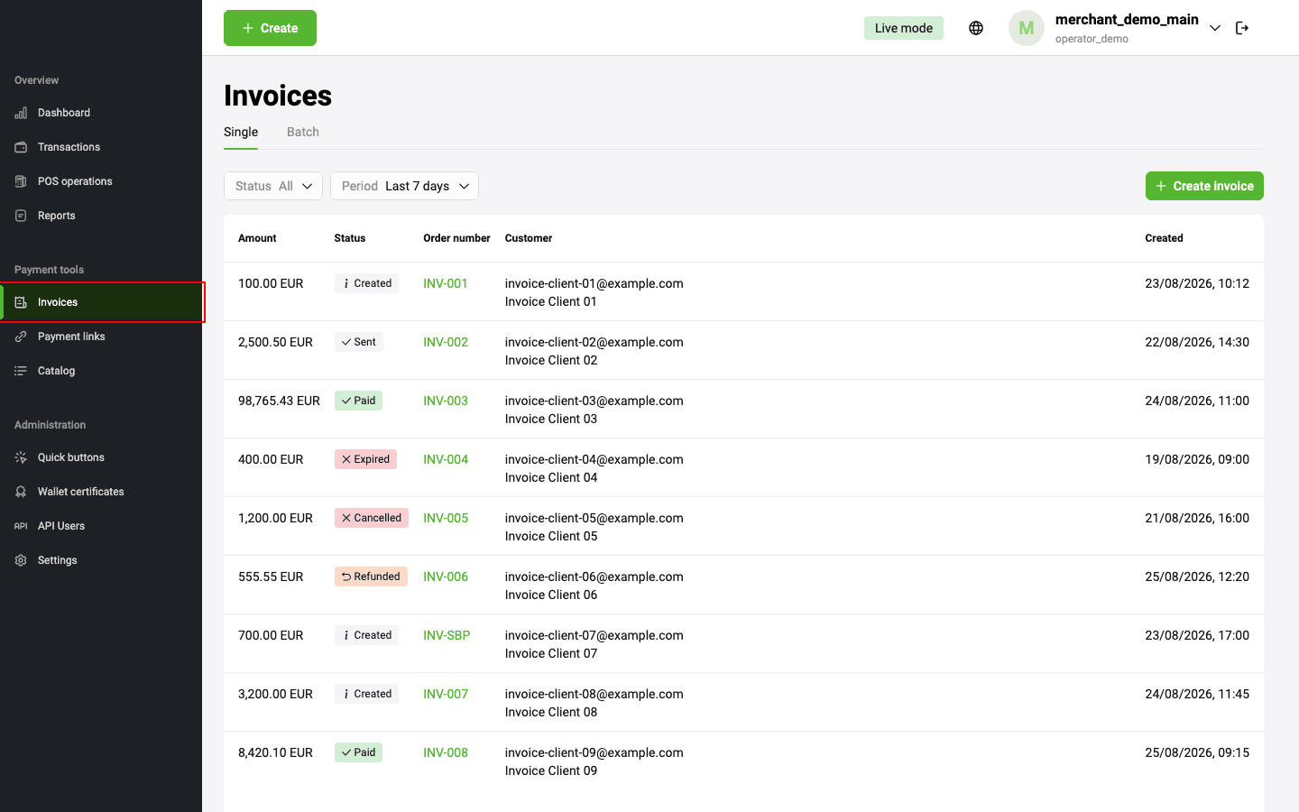Click the Reports icon
Viewport: 1299px width, 812px height.
pos(21,216)
